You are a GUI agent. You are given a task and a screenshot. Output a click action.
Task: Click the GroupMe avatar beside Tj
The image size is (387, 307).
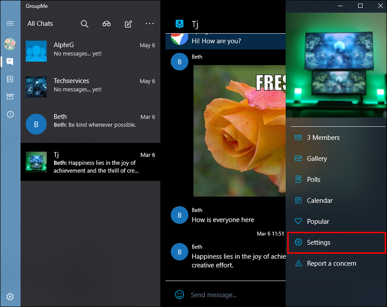point(179,24)
